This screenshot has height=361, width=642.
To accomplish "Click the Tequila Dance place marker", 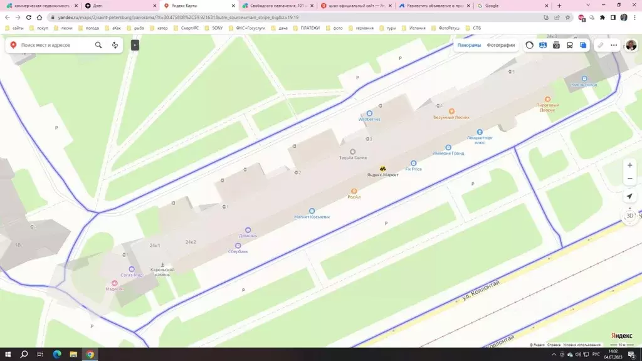I will 352,152.
